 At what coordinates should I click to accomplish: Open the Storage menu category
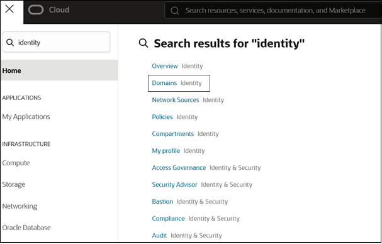[14, 184]
